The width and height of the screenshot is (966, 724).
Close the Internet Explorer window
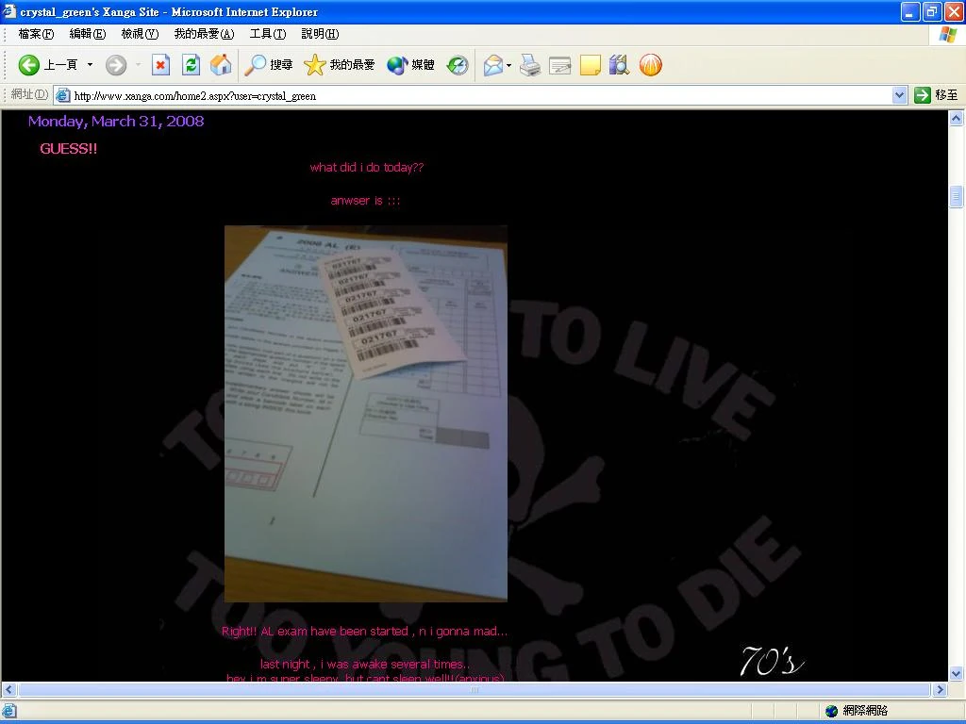[954, 11]
